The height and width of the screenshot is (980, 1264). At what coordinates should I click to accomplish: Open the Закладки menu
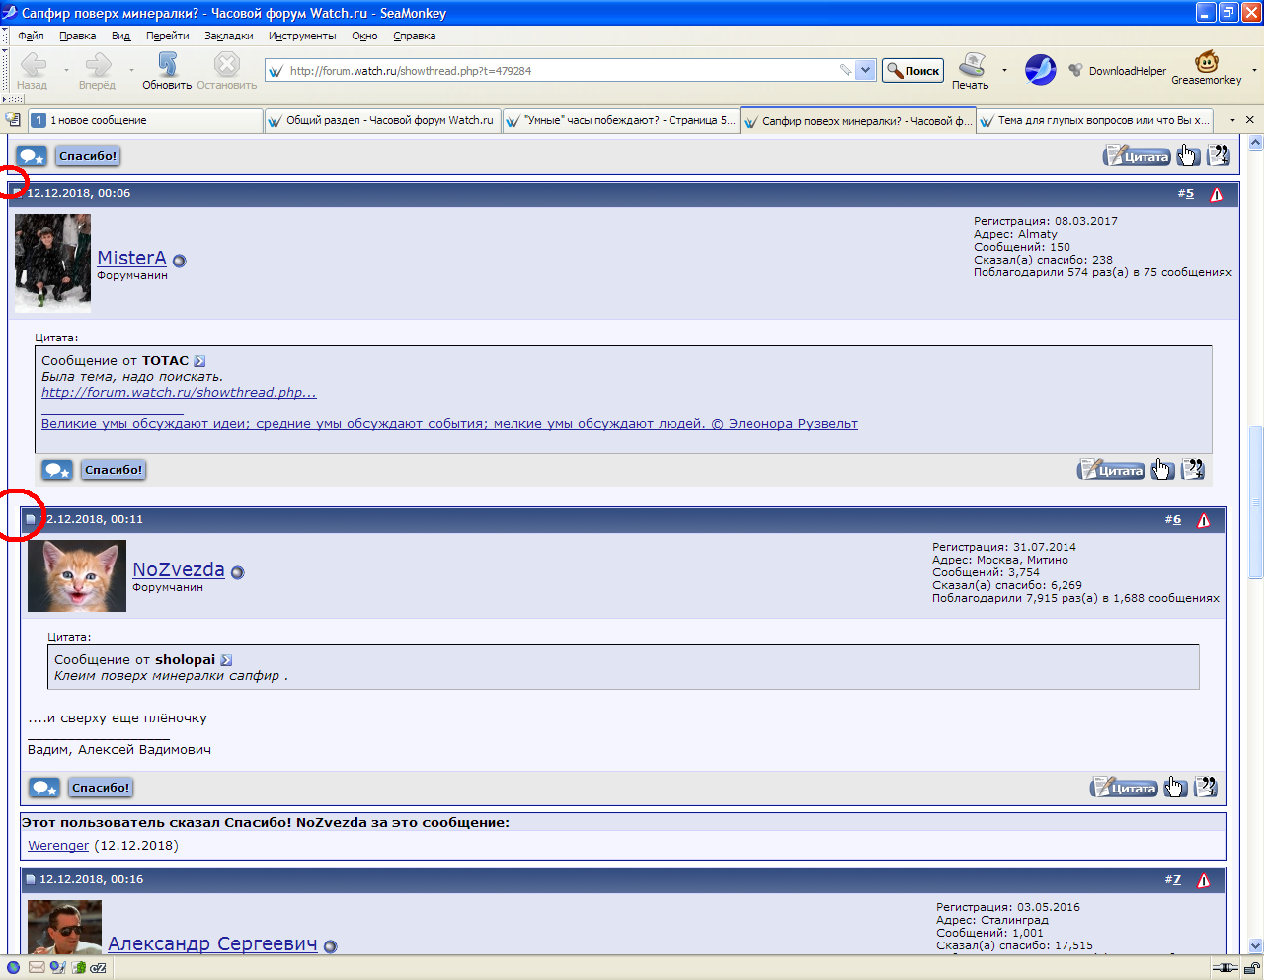[x=228, y=36]
